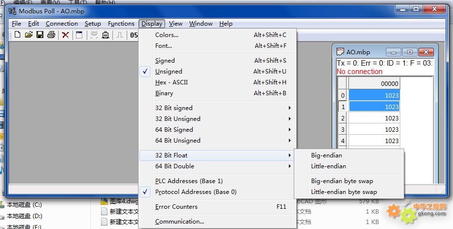Viewport: 453px width, 229px height.
Task: Click the Modbus Poll window resize grip
Action: point(443,191)
